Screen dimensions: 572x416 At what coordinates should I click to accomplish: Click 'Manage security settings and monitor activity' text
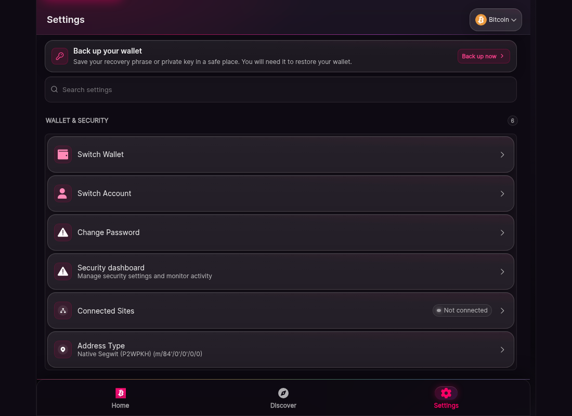[x=145, y=276]
